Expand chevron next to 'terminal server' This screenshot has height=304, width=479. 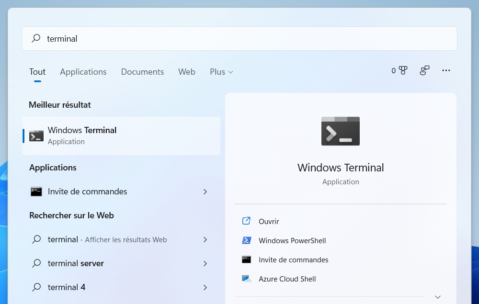[x=205, y=263]
